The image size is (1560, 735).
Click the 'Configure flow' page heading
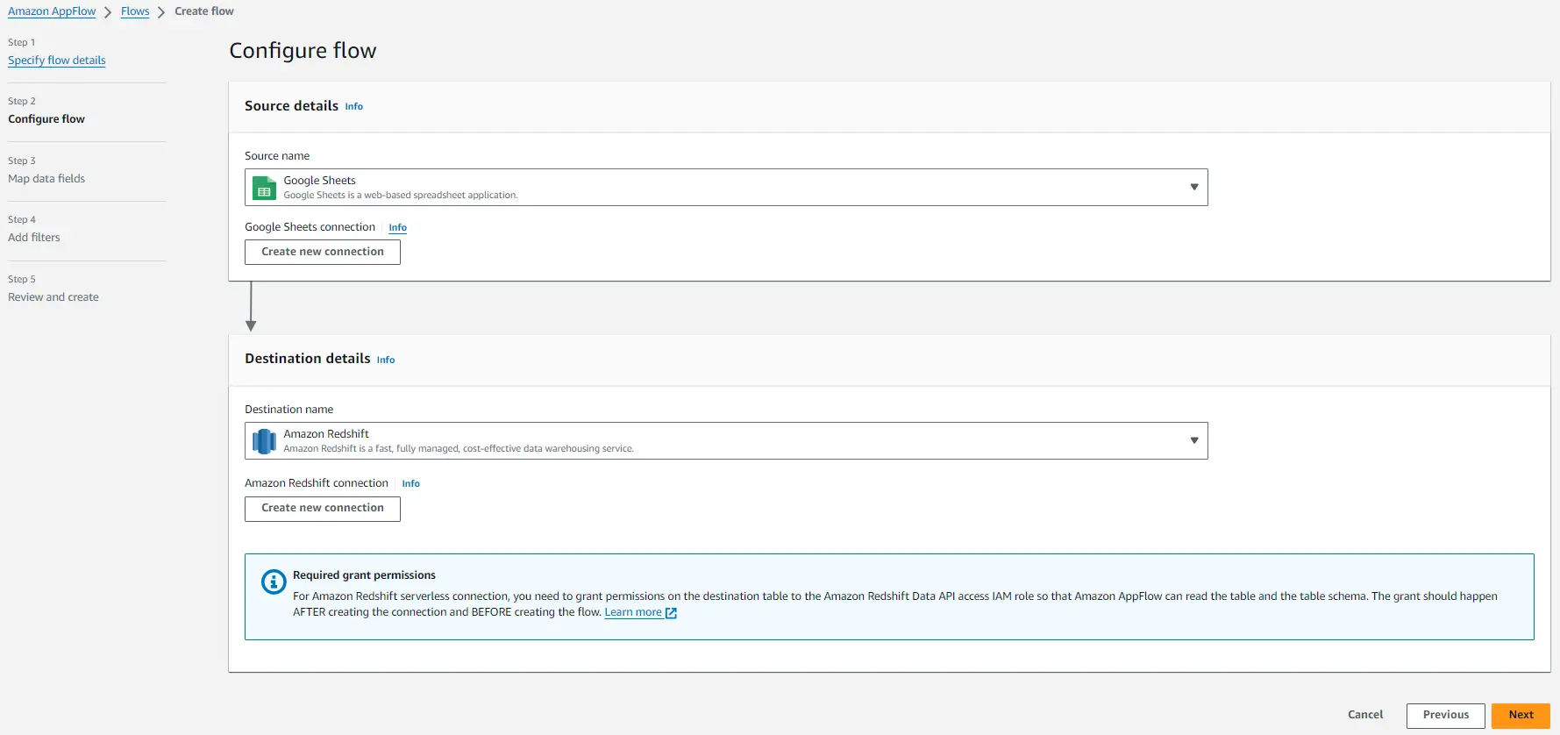click(x=303, y=51)
